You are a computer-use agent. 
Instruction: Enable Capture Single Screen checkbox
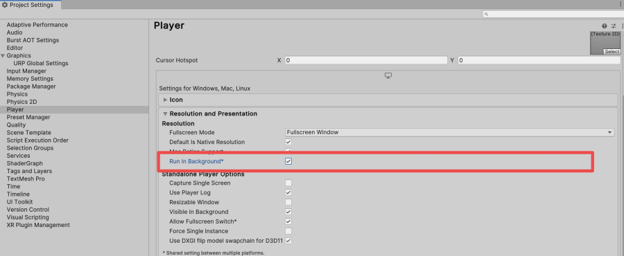[288, 183]
